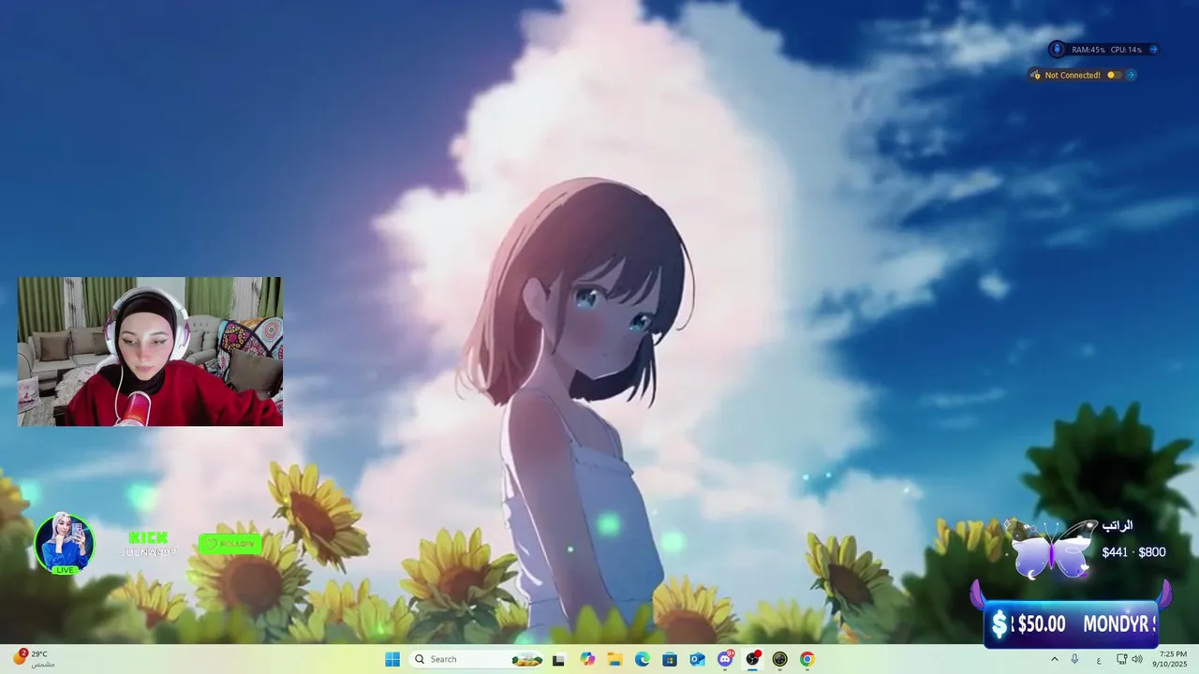This screenshot has height=674, width=1199.
Task: Switch to OBS Studio on the taskbar
Action: click(752, 659)
